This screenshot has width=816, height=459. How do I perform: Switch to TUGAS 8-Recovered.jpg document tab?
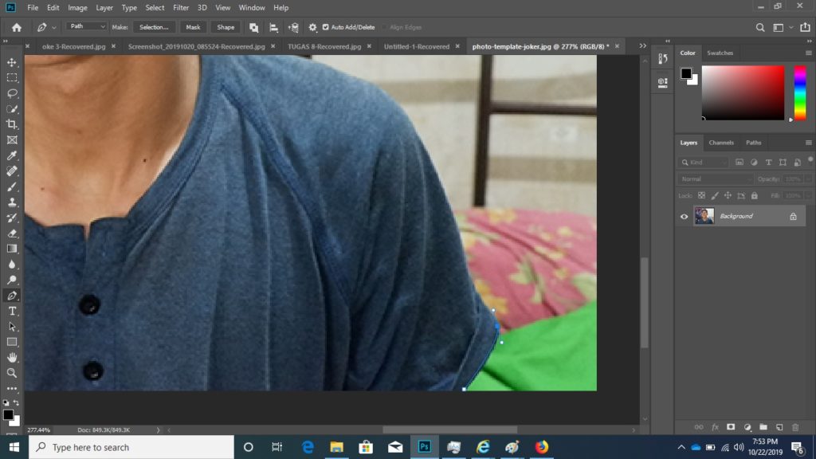coord(324,46)
